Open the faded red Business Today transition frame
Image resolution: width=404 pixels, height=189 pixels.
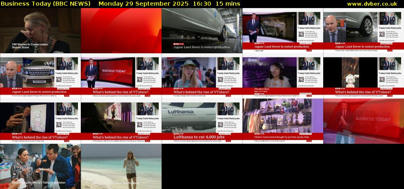364,121
